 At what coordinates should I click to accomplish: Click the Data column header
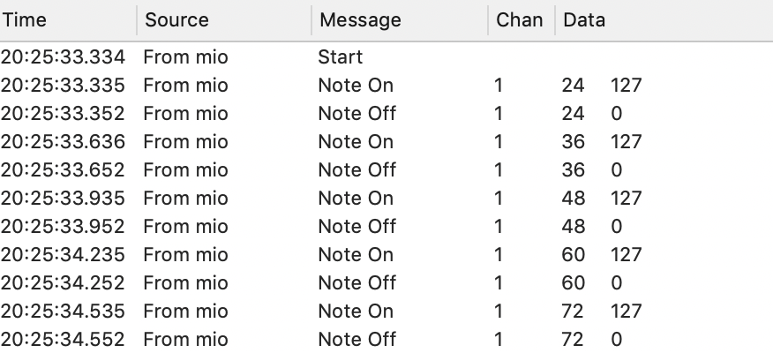[664, 20]
